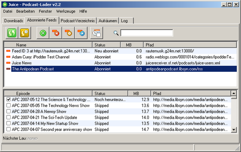Close the Juice Podcast-Lader window
The image size is (241, 152).
236,5
